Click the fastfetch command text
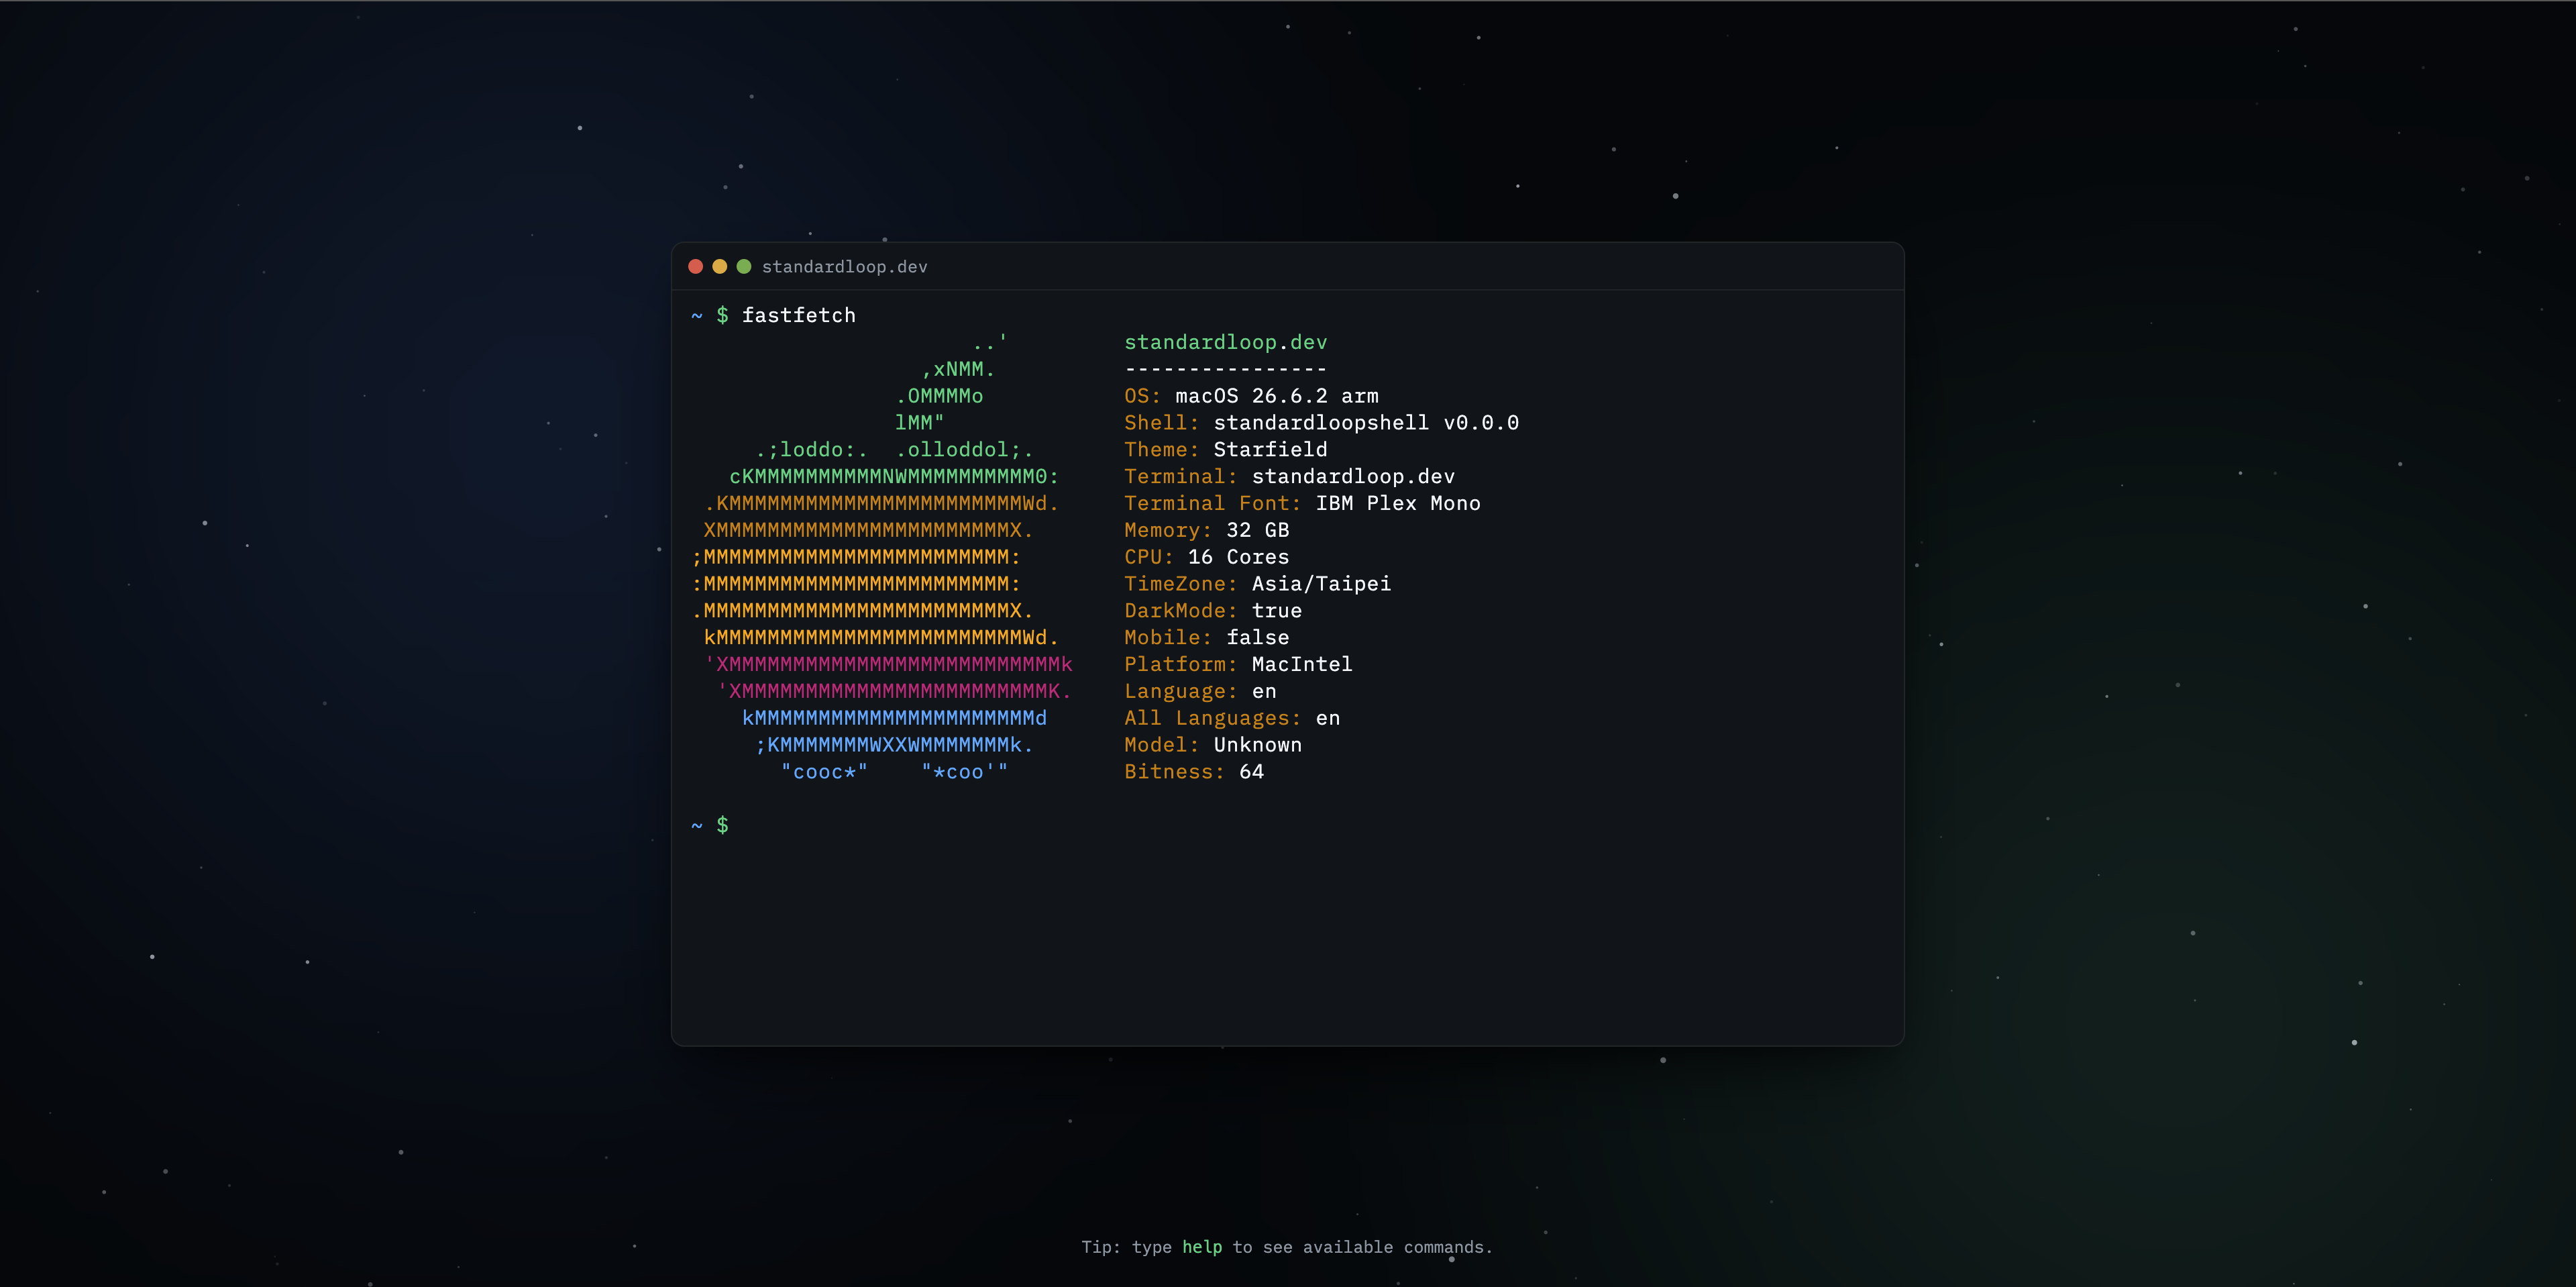Image resolution: width=2576 pixels, height=1287 pixels. (798, 315)
